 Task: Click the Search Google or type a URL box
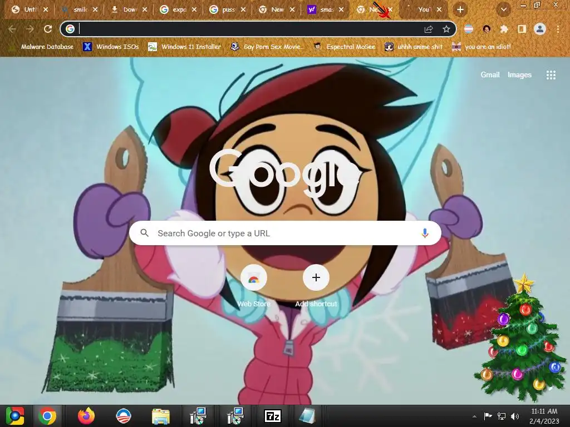285,233
